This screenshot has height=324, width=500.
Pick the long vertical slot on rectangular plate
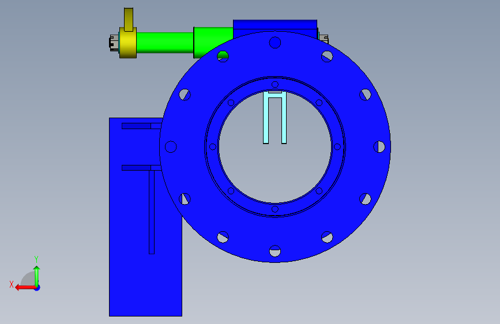pyautogui.click(x=152, y=212)
